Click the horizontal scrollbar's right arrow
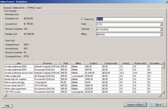Viewport: 168px width, 110px height. pos(160,96)
